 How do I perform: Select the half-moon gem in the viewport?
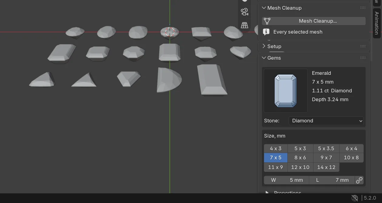tap(169, 80)
